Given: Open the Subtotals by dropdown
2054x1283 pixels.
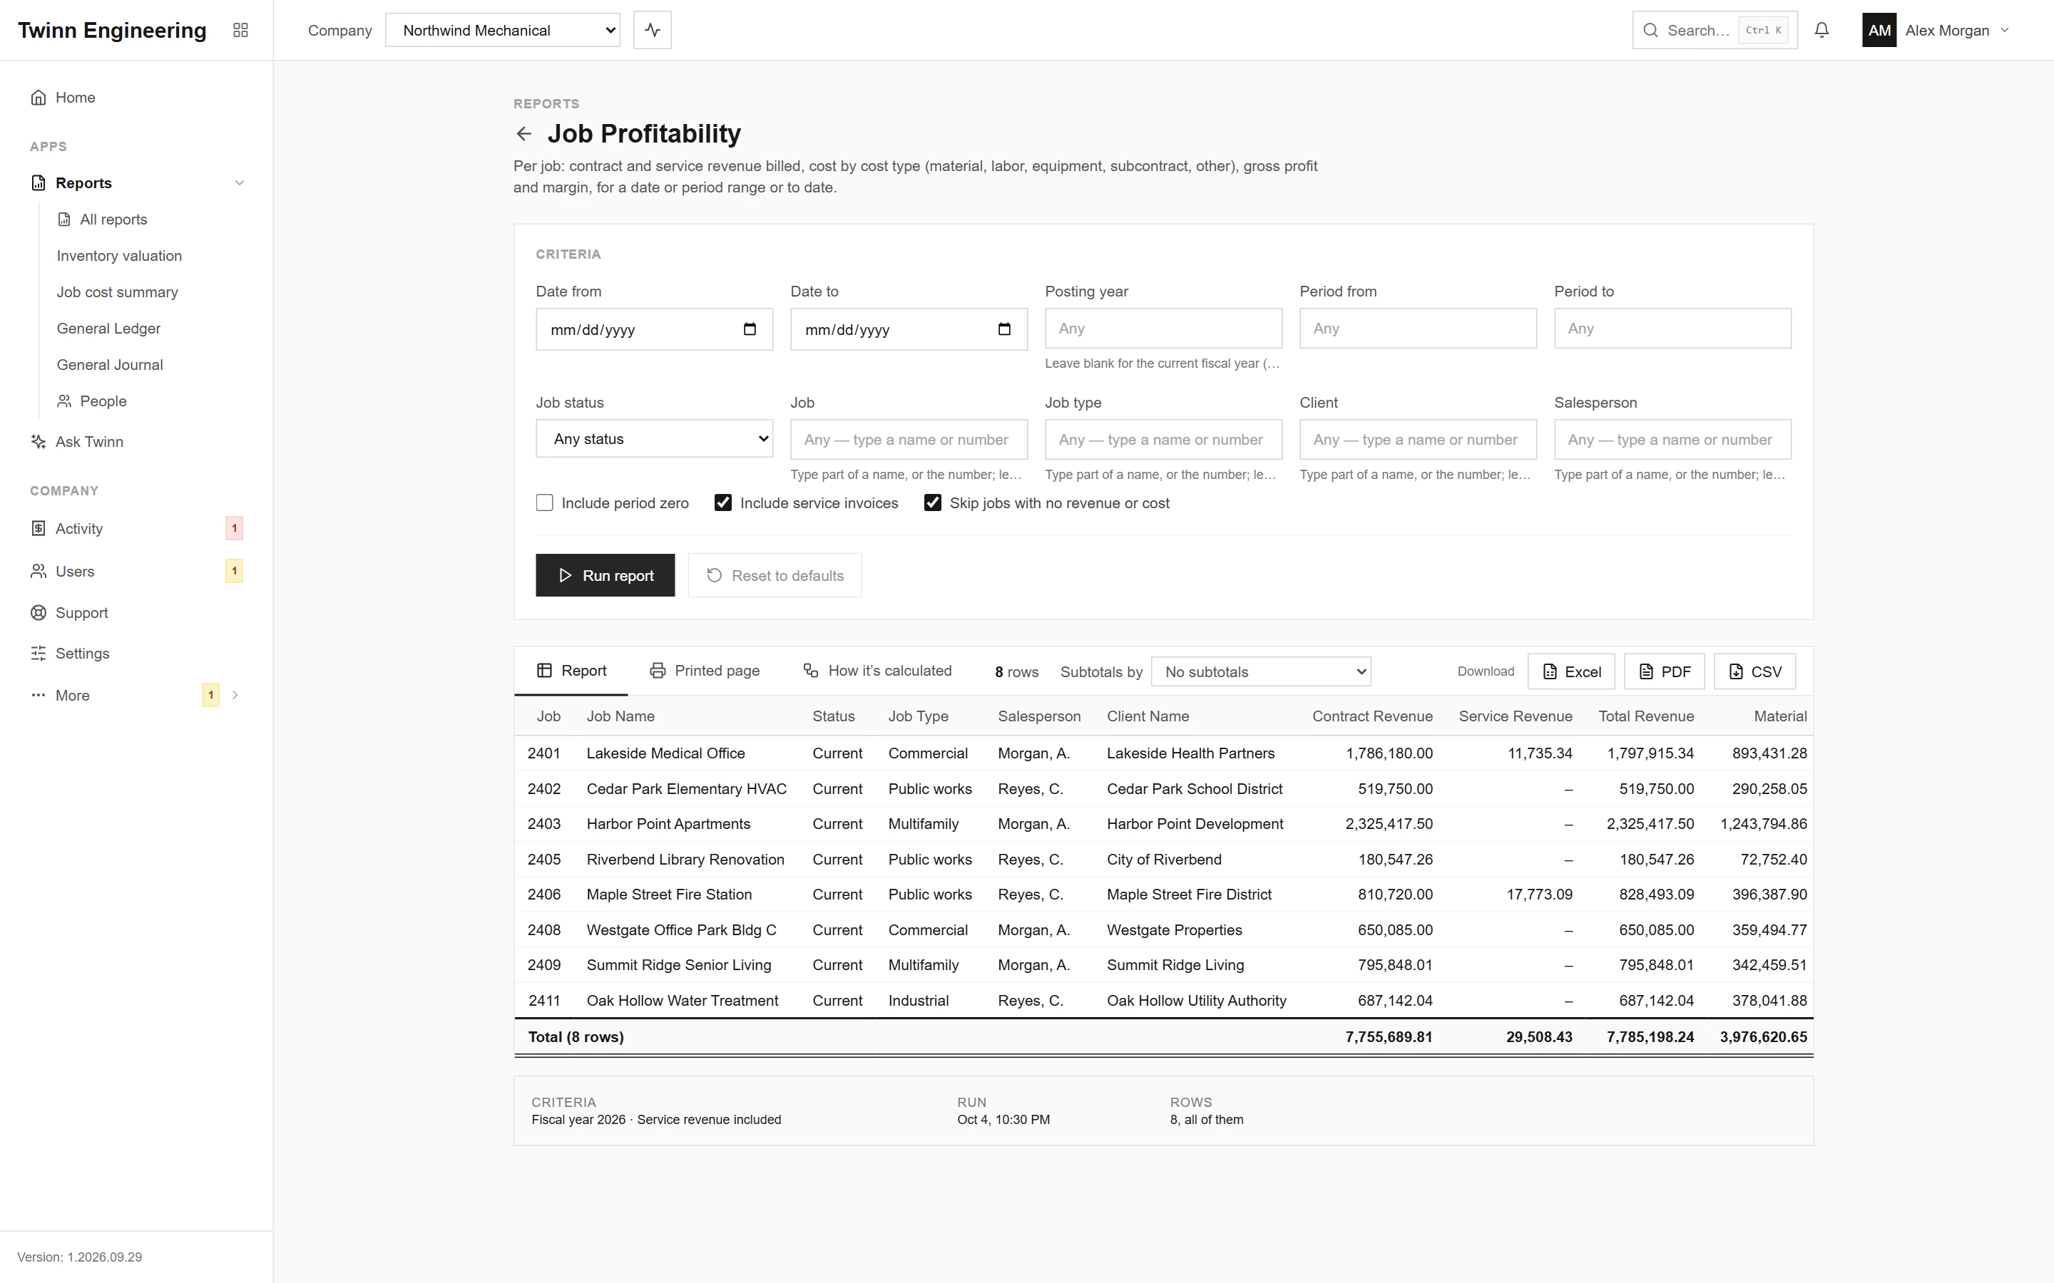Looking at the screenshot, I should pyautogui.click(x=1260, y=672).
